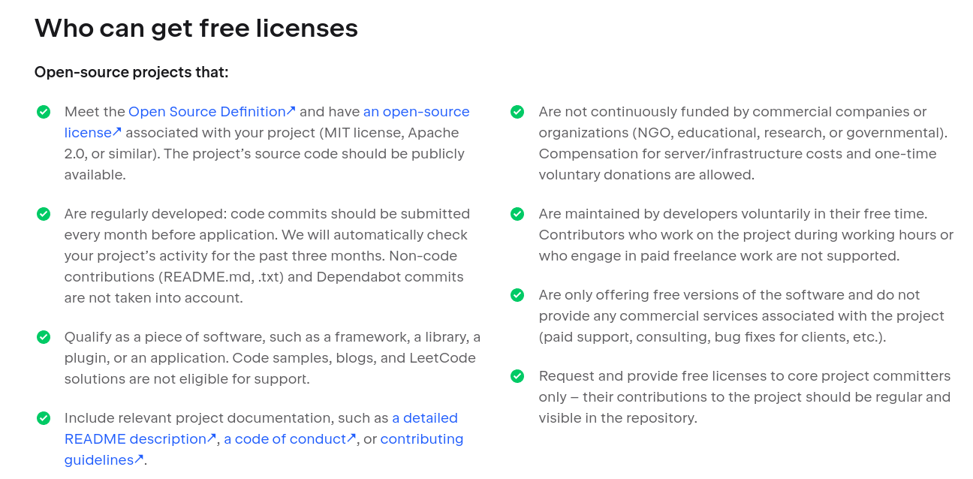Open the contributing guidelines link

coord(421,439)
